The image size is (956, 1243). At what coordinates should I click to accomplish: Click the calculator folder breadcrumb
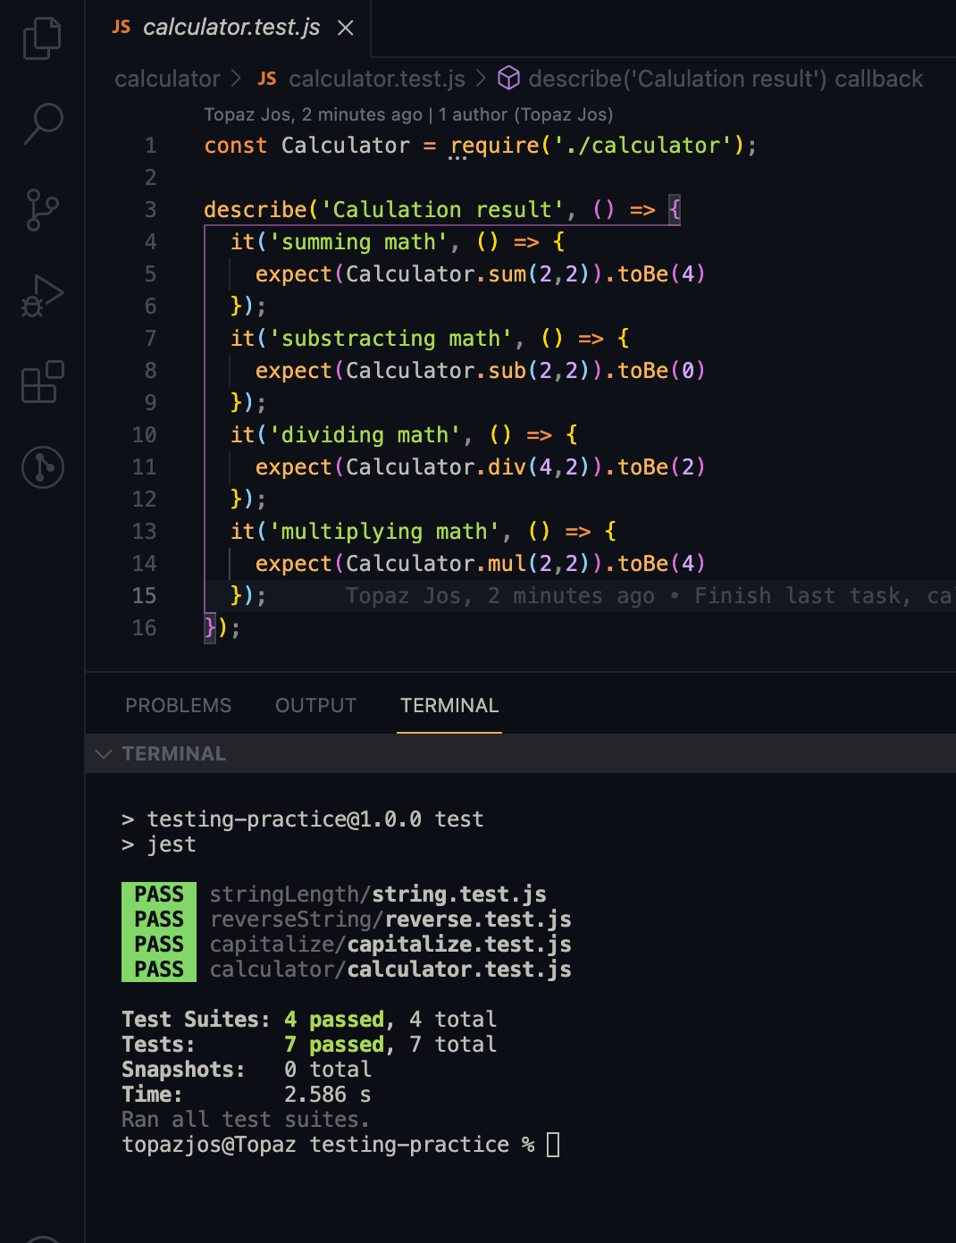pos(167,79)
